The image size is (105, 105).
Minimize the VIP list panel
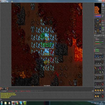coord(103,48)
